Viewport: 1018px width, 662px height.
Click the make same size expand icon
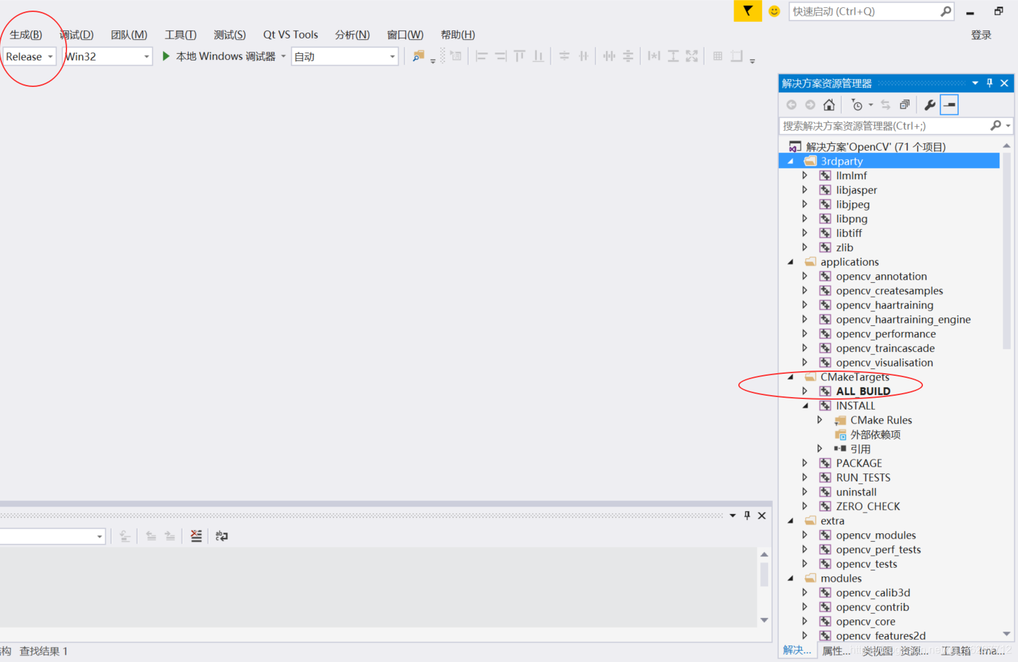click(692, 56)
